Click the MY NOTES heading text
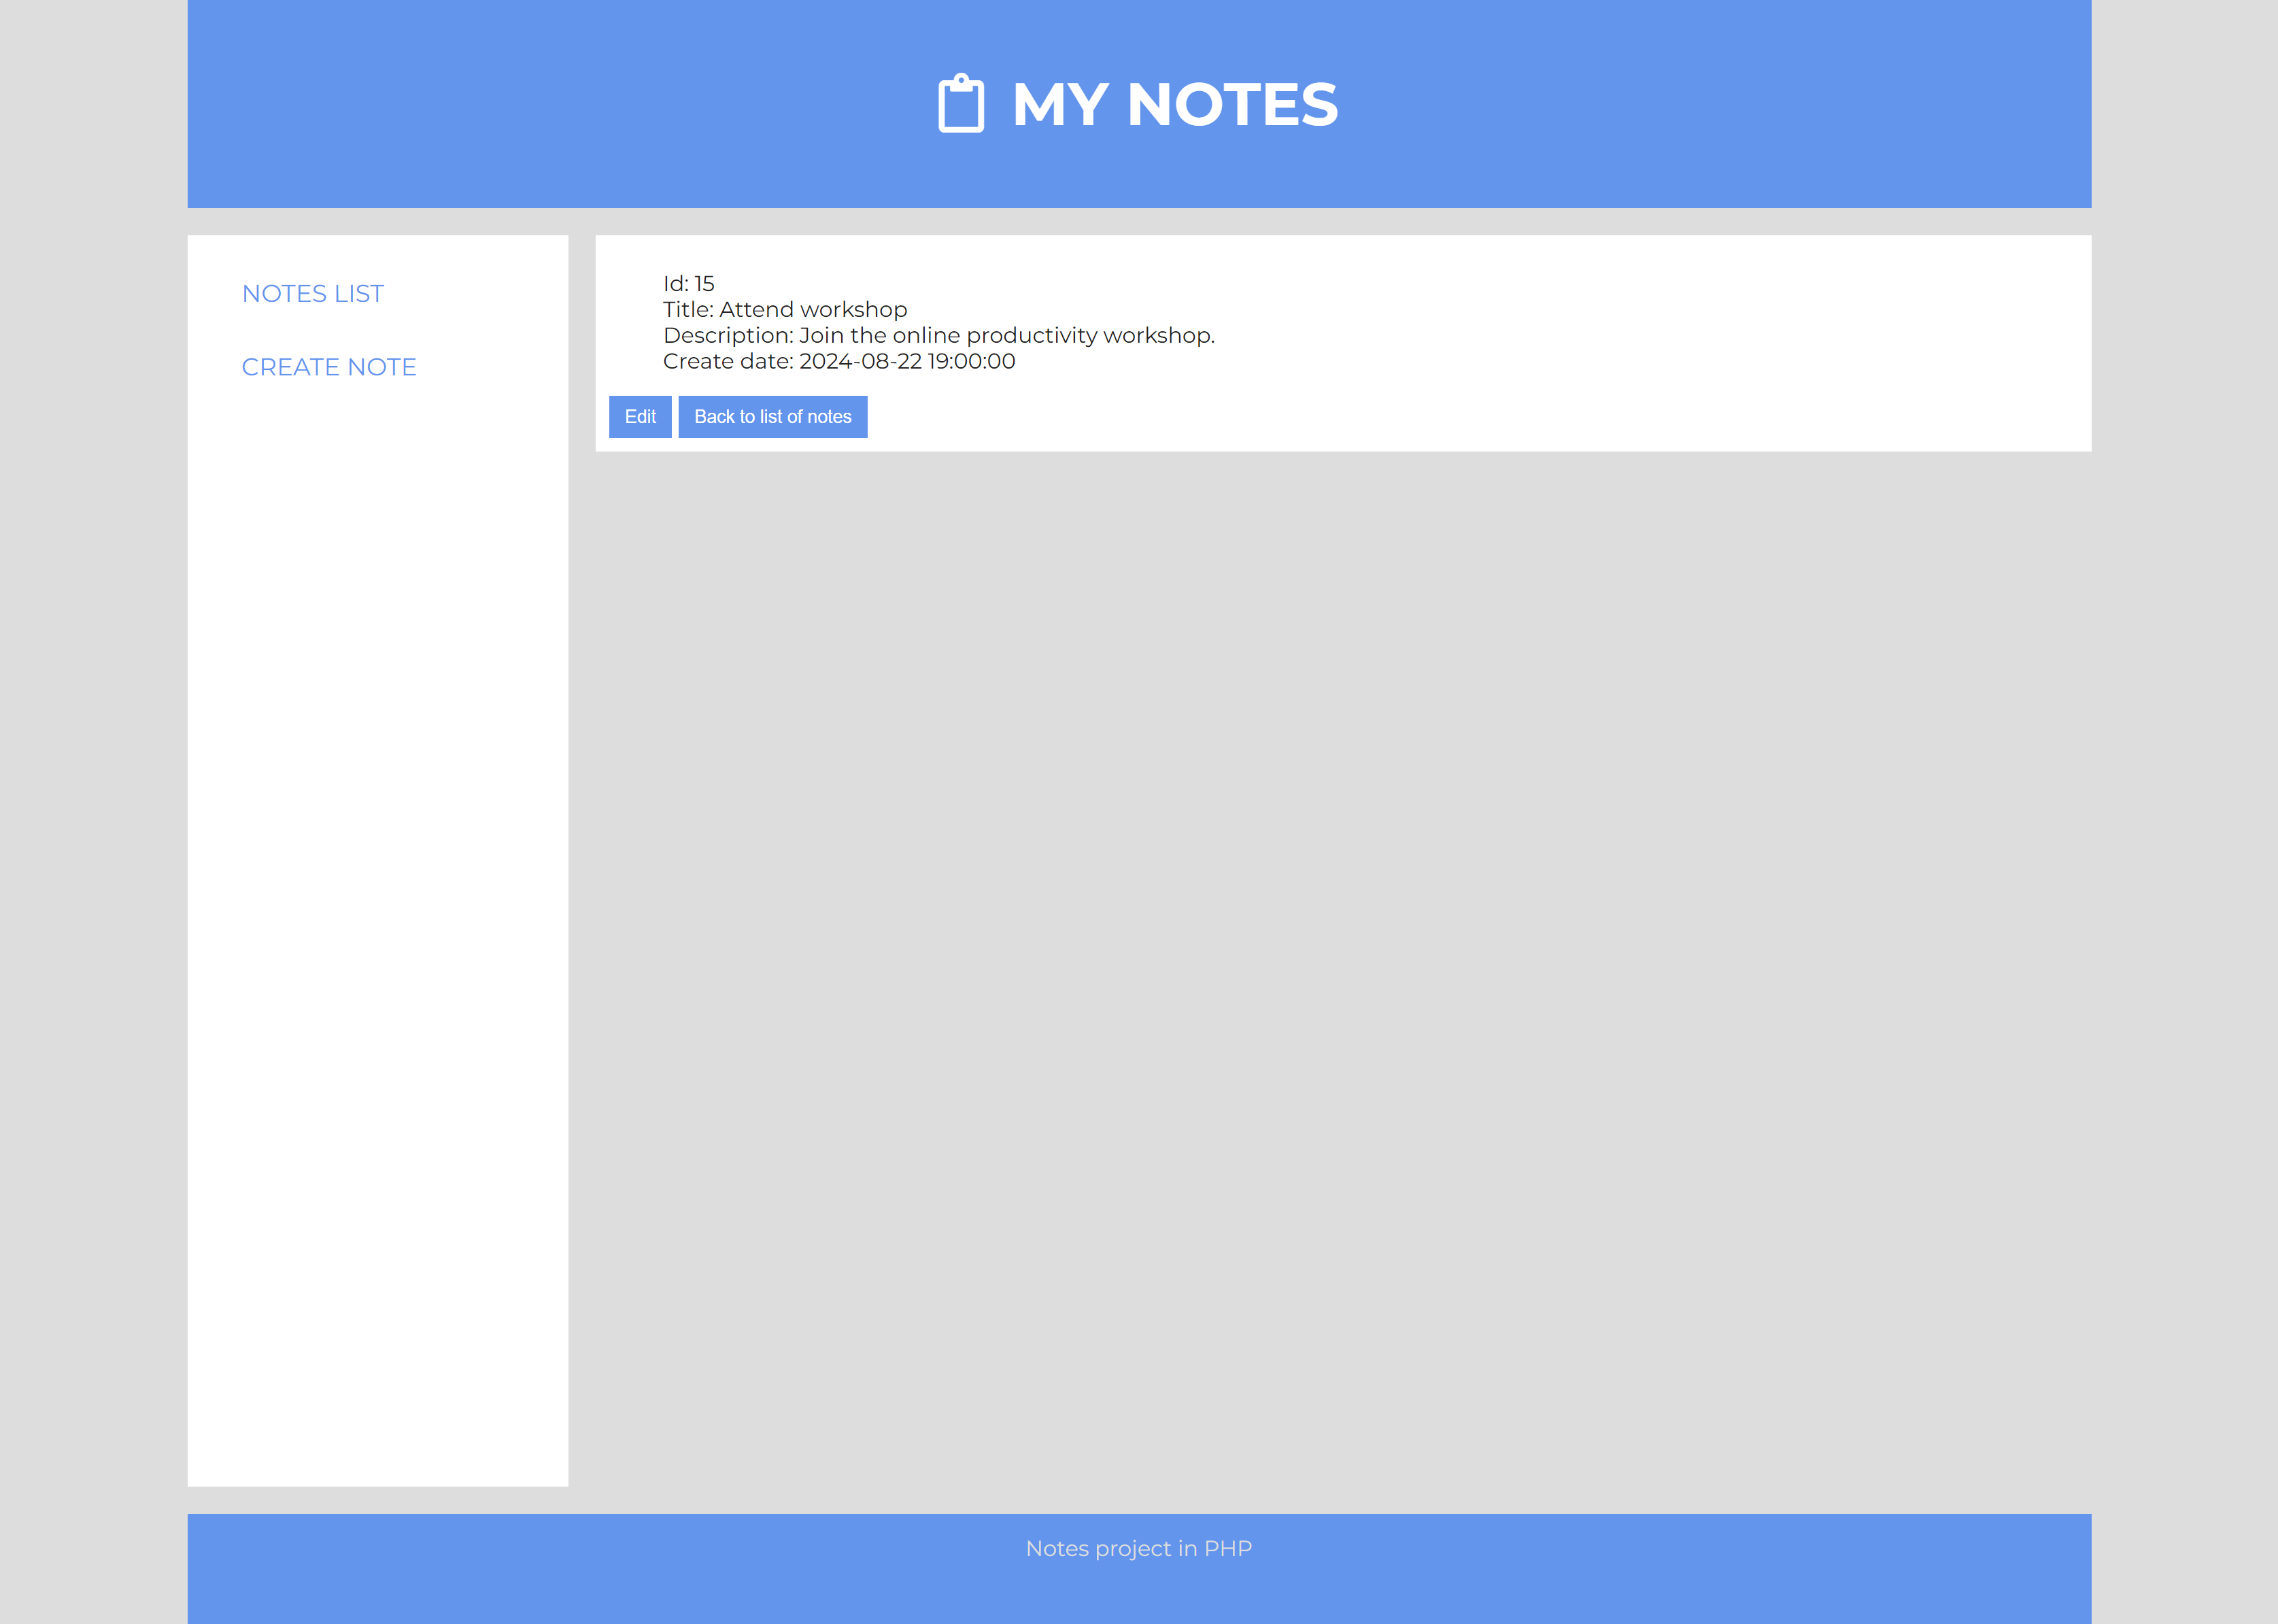Viewport: 2278px width, 1624px height. click(1174, 104)
